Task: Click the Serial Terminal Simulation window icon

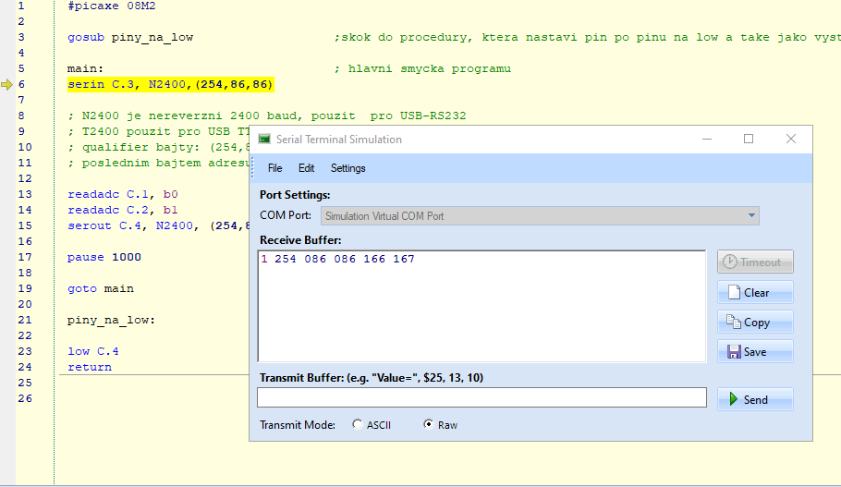Action: point(264,140)
